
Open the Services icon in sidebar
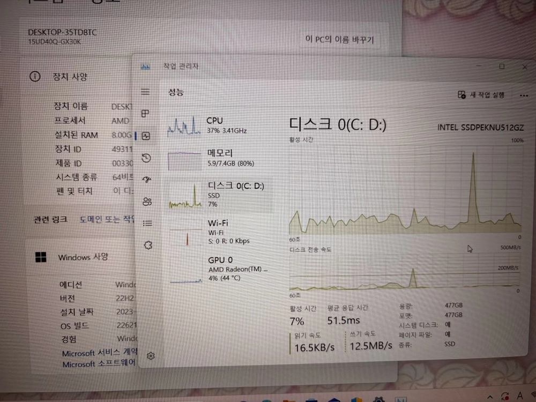coord(148,245)
